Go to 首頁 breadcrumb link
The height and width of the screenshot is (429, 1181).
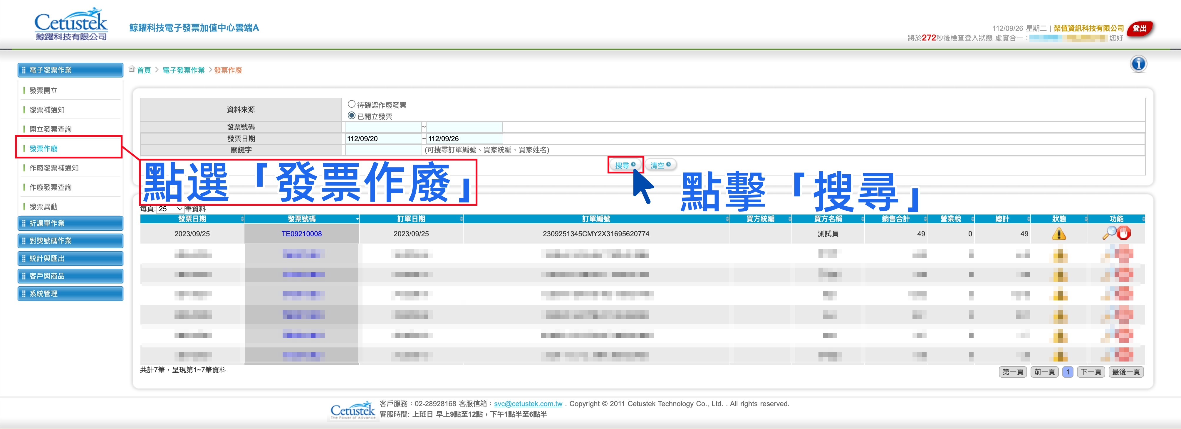pyautogui.click(x=144, y=70)
